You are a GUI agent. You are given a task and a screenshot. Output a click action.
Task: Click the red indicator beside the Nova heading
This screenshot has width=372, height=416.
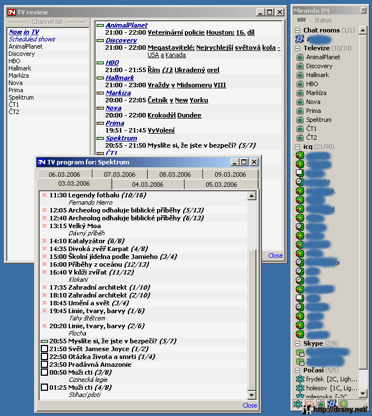[100, 108]
